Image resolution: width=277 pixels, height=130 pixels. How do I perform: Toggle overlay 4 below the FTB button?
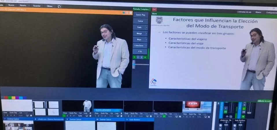(x=145, y=57)
